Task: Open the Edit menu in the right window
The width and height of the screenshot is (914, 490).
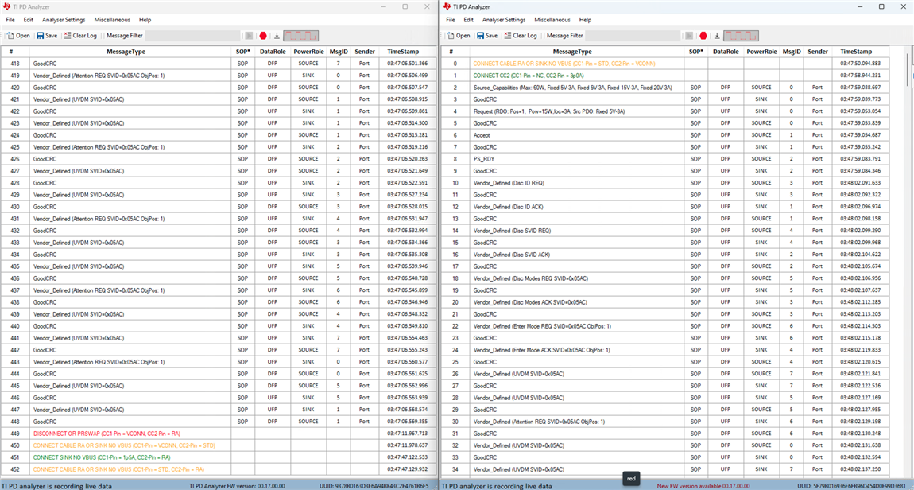Action: (x=469, y=20)
